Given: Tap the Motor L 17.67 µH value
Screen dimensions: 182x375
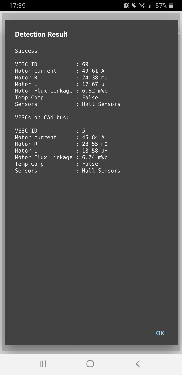Looking at the screenshot, I should (x=95, y=84).
